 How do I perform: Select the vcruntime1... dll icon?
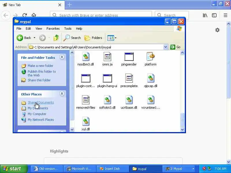tap(150, 100)
